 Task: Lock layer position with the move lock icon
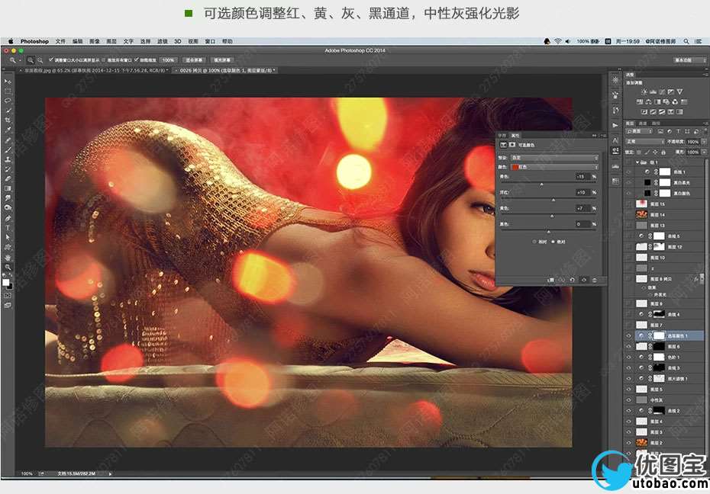pos(655,152)
